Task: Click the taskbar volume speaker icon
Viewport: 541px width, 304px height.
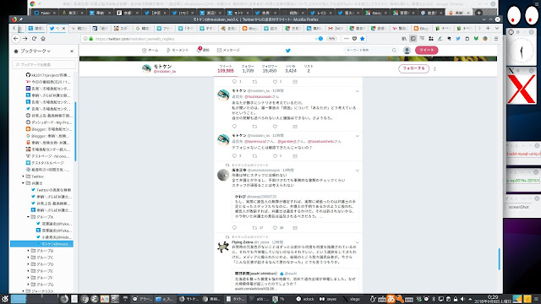Action: click(x=462, y=299)
